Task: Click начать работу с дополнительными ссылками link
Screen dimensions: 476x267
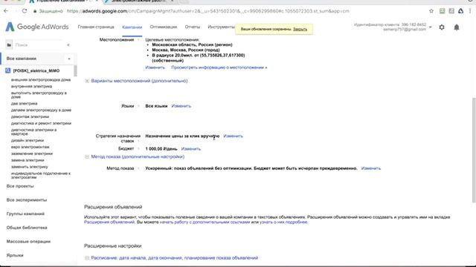Action: click(205, 222)
